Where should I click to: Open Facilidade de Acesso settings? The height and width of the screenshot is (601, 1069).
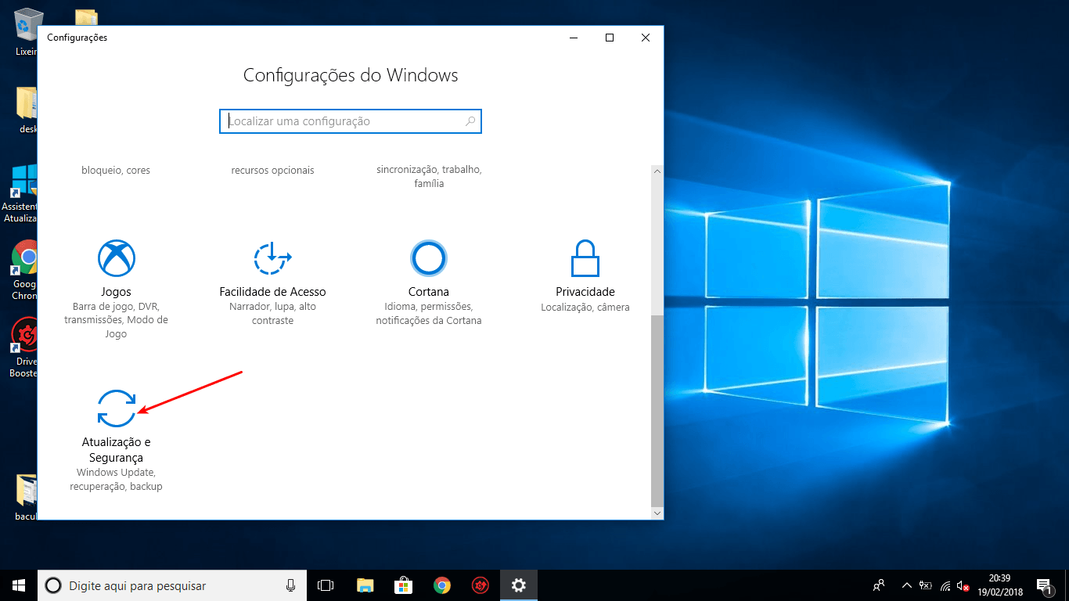[272, 282]
